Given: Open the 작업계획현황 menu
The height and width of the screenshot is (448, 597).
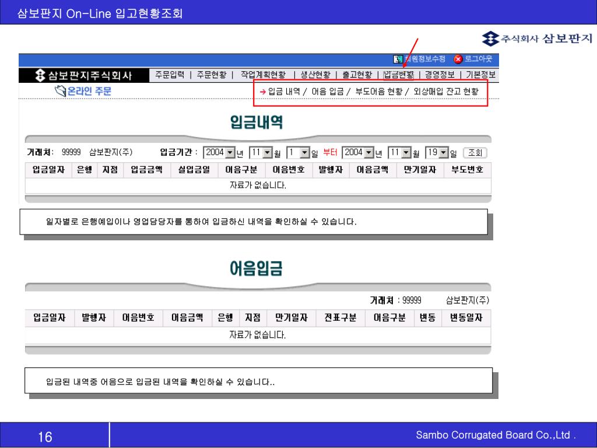Looking at the screenshot, I should point(263,75).
